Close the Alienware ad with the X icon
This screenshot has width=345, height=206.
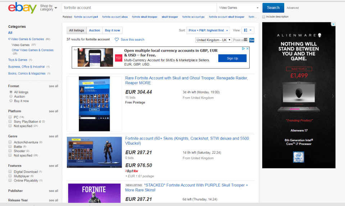coord(333,24)
